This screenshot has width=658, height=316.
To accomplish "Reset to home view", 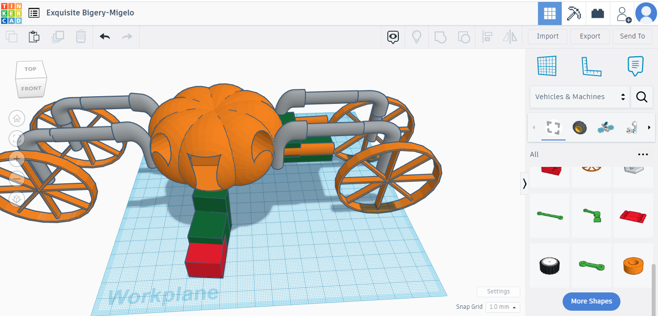I will pos(17,118).
